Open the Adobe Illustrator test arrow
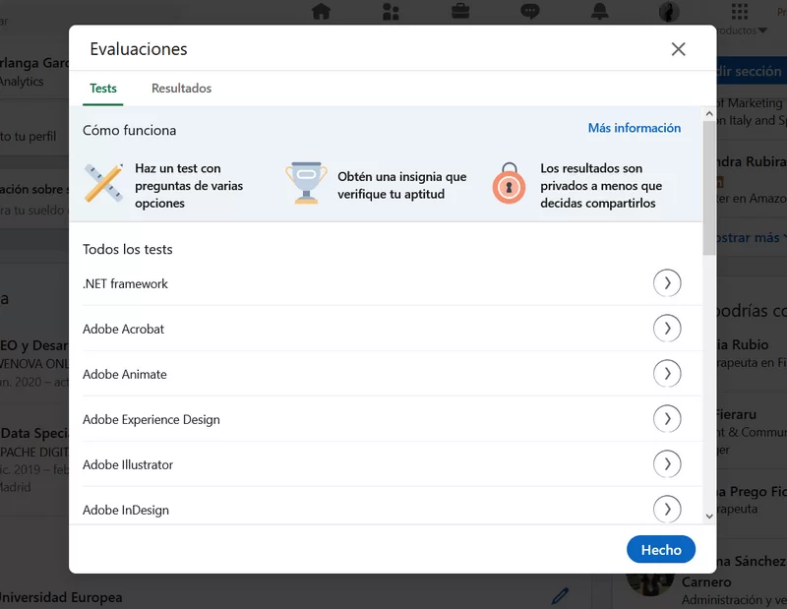The image size is (787, 609). (x=667, y=464)
